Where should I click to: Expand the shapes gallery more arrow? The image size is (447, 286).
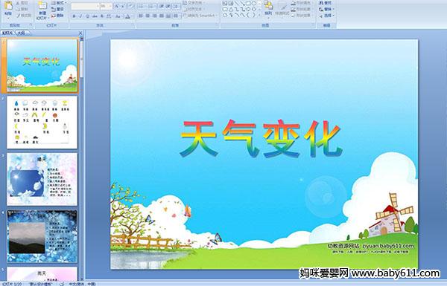tap(259, 15)
